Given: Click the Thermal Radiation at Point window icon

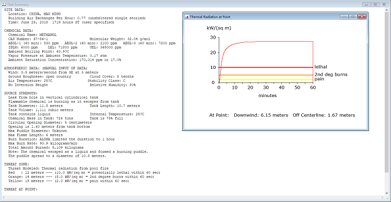Looking at the screenshot, I should point(187,17).
